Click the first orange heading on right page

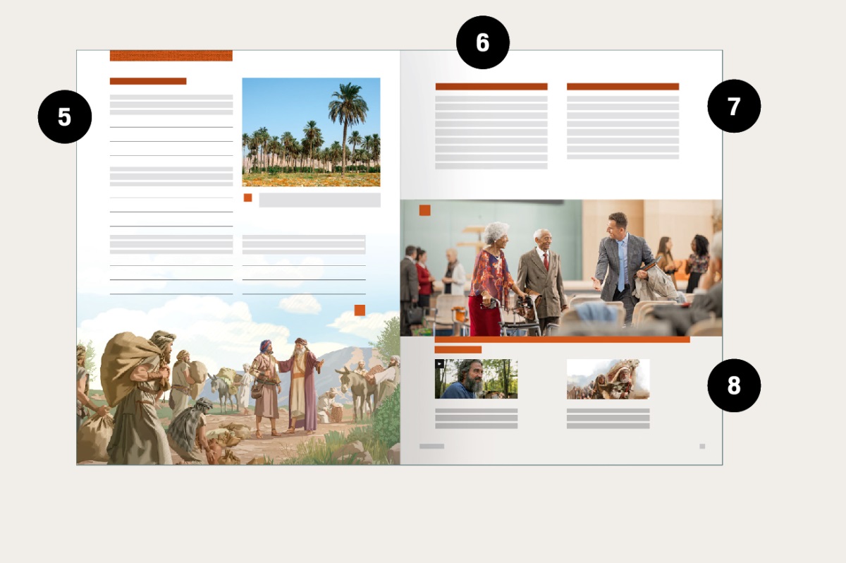pos(491,87)
